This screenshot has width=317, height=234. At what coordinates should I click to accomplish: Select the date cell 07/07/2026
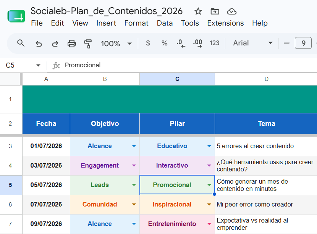(46, 205)
